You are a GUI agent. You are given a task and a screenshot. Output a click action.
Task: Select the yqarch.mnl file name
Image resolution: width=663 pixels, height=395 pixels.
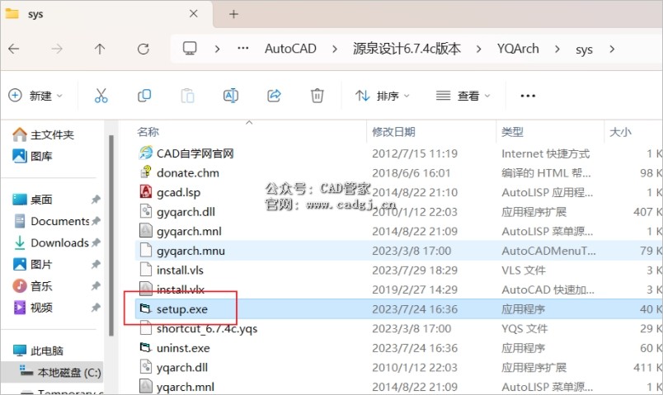coord(186,387)
